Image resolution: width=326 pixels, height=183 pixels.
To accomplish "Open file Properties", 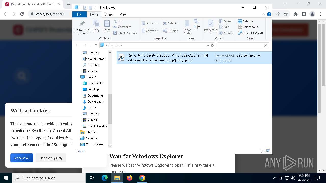I will (210, 27).
